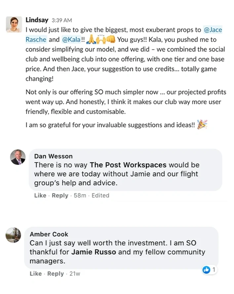Click the 3:39 AM message timestamp
Viewport: 234px width, 294px height.
pos(62,20)
